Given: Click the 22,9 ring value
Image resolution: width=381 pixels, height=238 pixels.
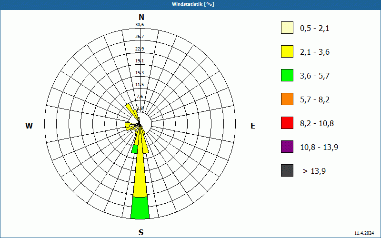Looking at the screenshot, I should (x=140, y=49).
